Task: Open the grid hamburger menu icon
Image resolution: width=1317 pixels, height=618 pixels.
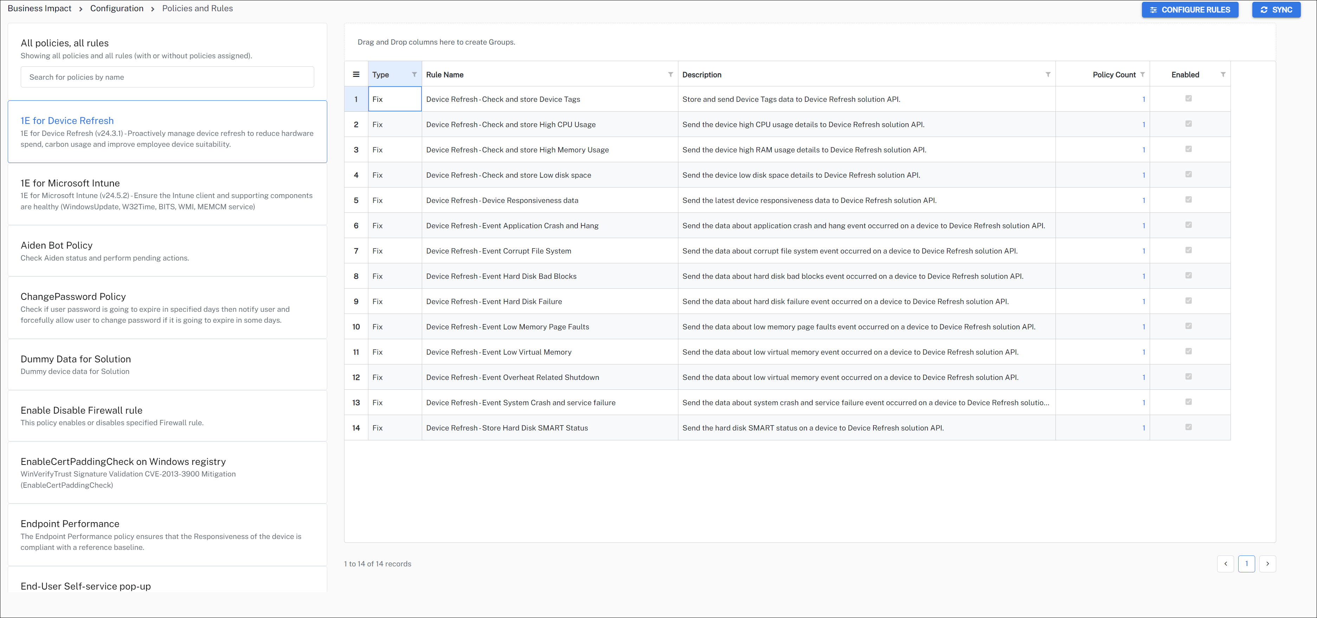Action: pyautogui.click(x=356, y=74)
